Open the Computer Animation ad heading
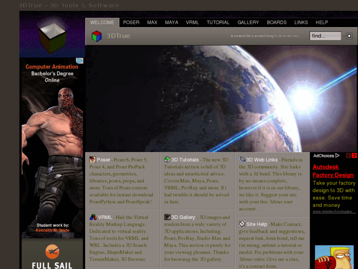358x269 pixels. [x=52, y=67]
